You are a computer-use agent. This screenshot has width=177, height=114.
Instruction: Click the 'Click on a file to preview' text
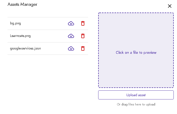pyautogui.click(x=136, y=52)
